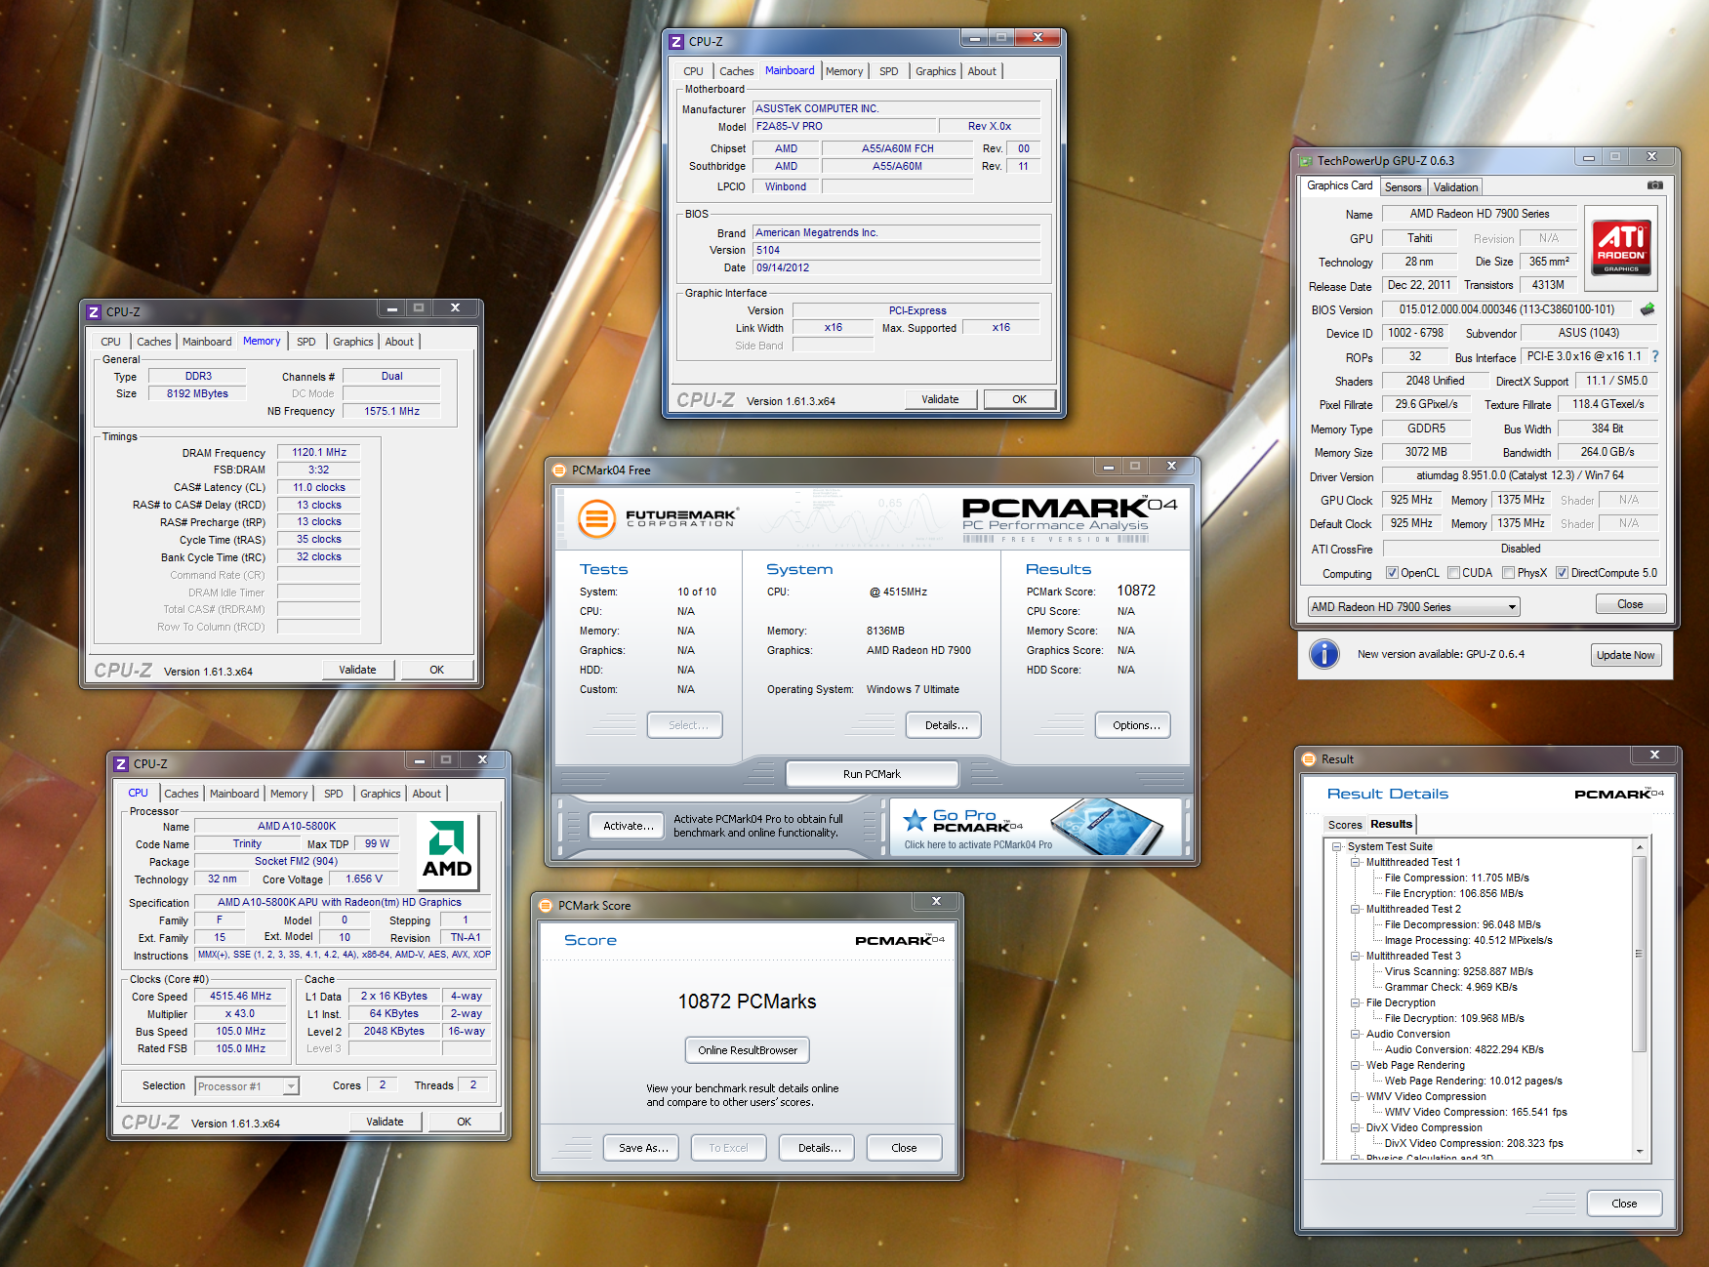This screenshot has width=1709, height=1267.
Task: Toggle the DirectCompute 5.0 checkbox
Action: coord(1563,573)
